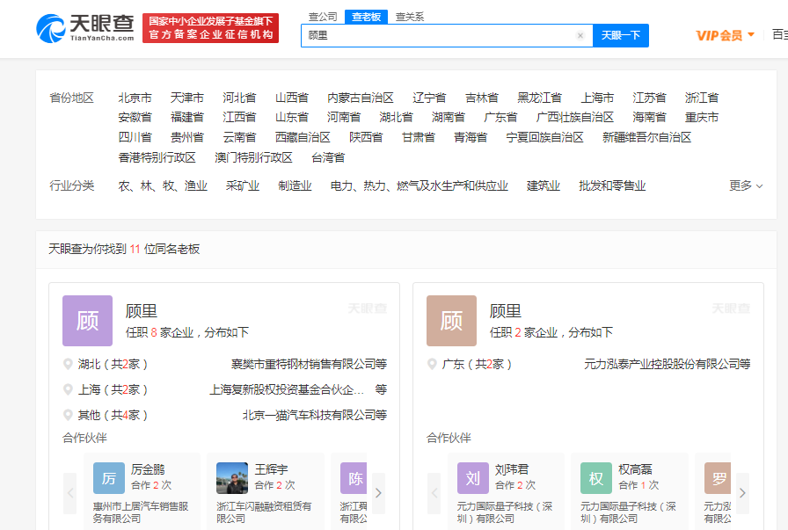
Task: Switch to 查关系 tab
Action: 410,17
